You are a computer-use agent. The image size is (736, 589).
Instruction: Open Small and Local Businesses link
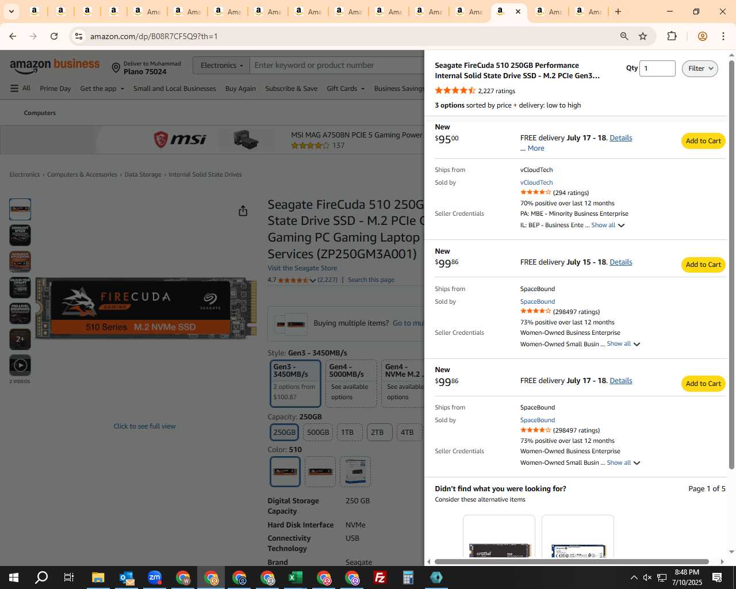coord(175,89)
